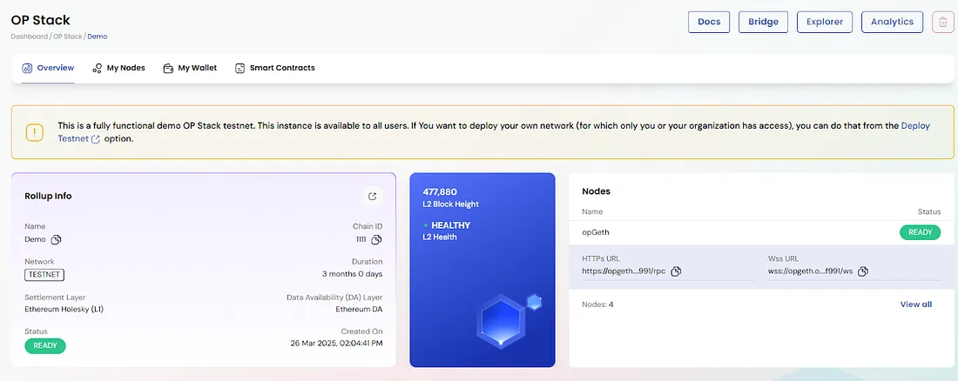958x381 pixels.
Task: Click the HEALTHY L2 health status
Action: (451, 225)
